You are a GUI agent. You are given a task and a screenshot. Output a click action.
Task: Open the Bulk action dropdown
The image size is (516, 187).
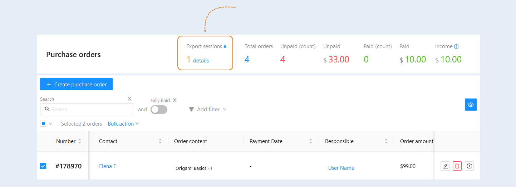123,124
